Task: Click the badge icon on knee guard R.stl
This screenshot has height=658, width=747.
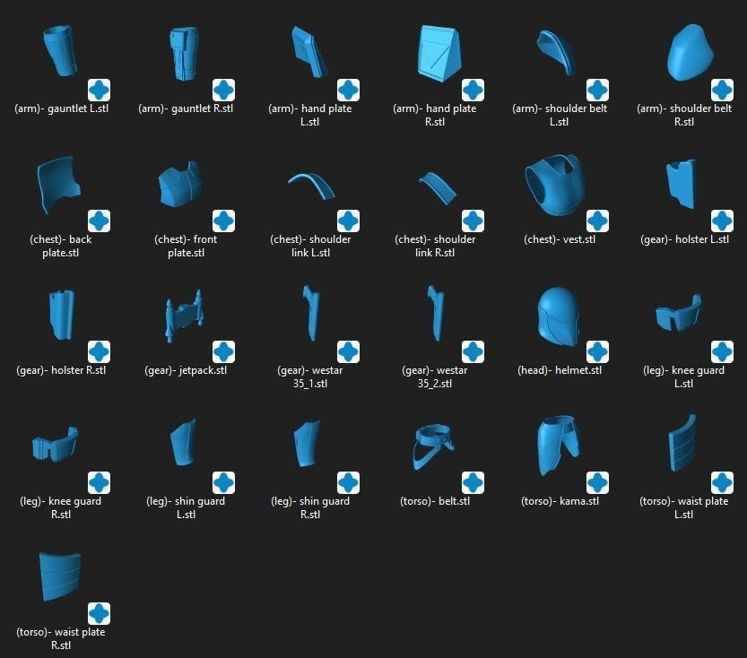Action: (x=99, y=483)
